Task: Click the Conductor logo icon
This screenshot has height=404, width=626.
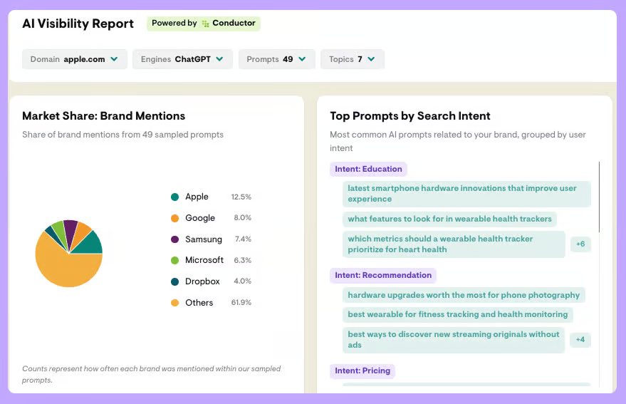Action: coord(206,24)
